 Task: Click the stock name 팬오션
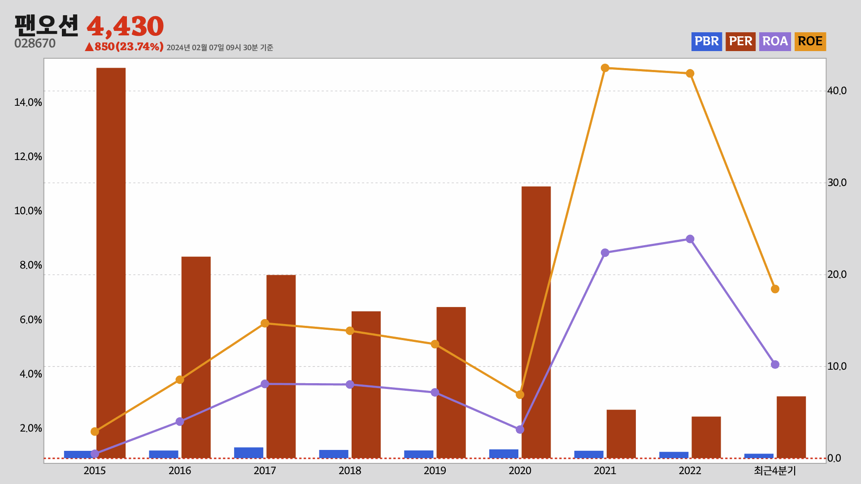47,26
